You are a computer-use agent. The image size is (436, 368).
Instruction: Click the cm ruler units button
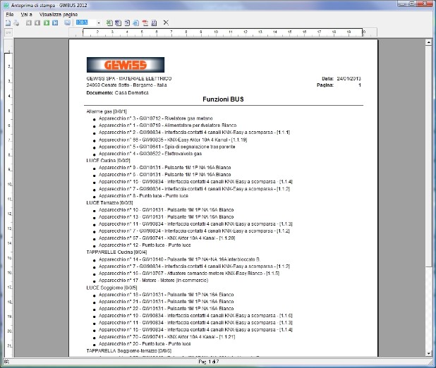[8, 32]
